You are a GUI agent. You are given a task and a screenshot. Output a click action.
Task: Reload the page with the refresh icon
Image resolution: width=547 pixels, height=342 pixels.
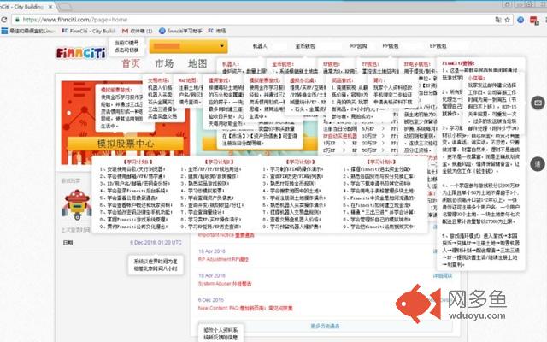(3, 20)
